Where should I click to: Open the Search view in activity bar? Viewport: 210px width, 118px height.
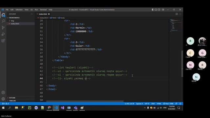pyautogui.click(x=3, y=21)
